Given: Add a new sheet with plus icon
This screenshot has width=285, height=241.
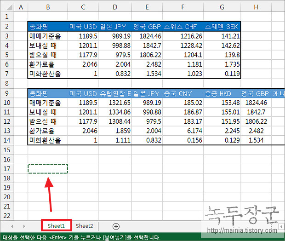Looking at the screenshot, I should [x=116, y=226].
